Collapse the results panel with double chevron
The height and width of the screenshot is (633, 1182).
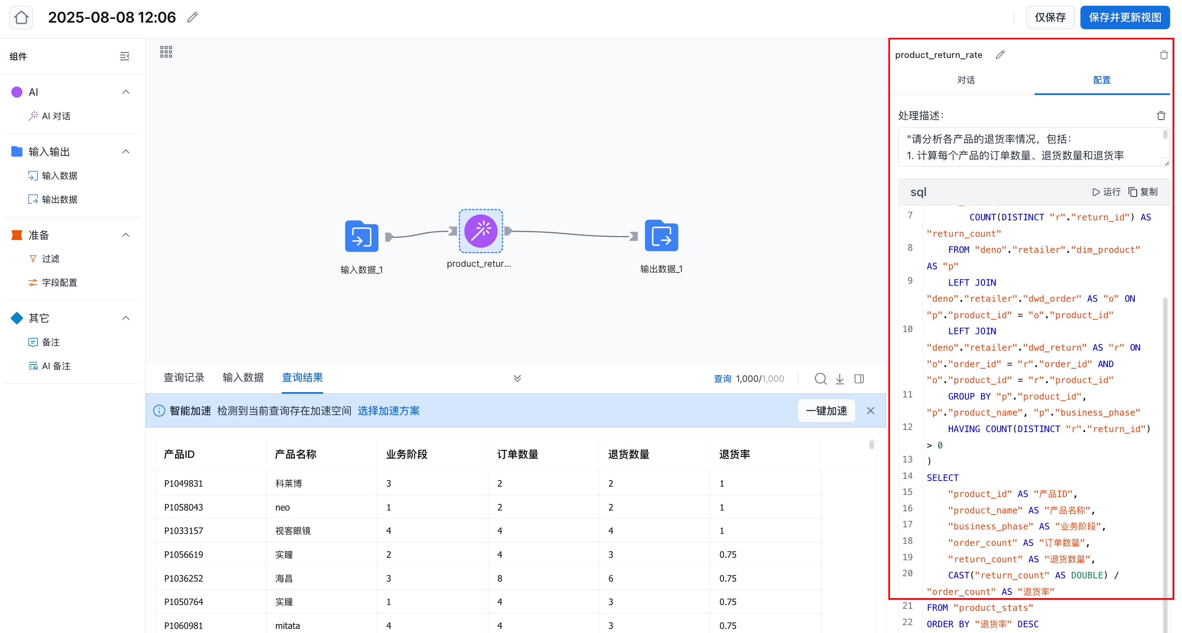pyautogui.click(x=517, y=379)
